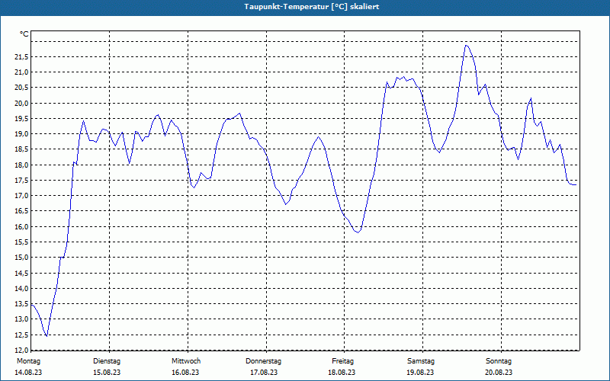Click the Samstag day label
The image size is (610, 381).
[421, 361]
